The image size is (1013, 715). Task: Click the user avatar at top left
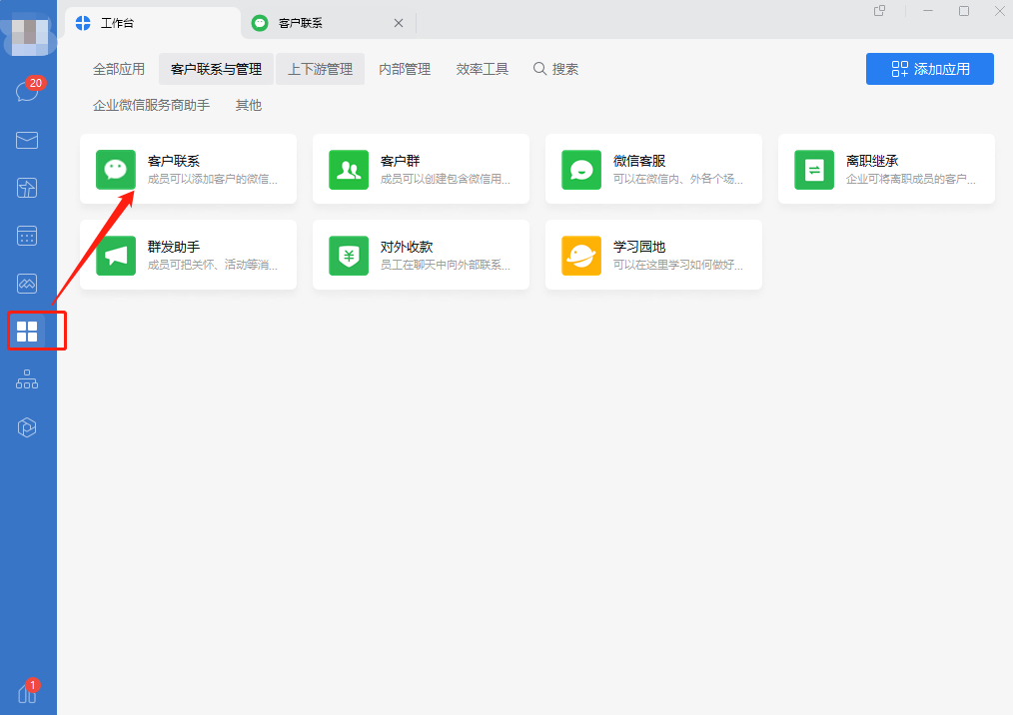tap(28, 32)
